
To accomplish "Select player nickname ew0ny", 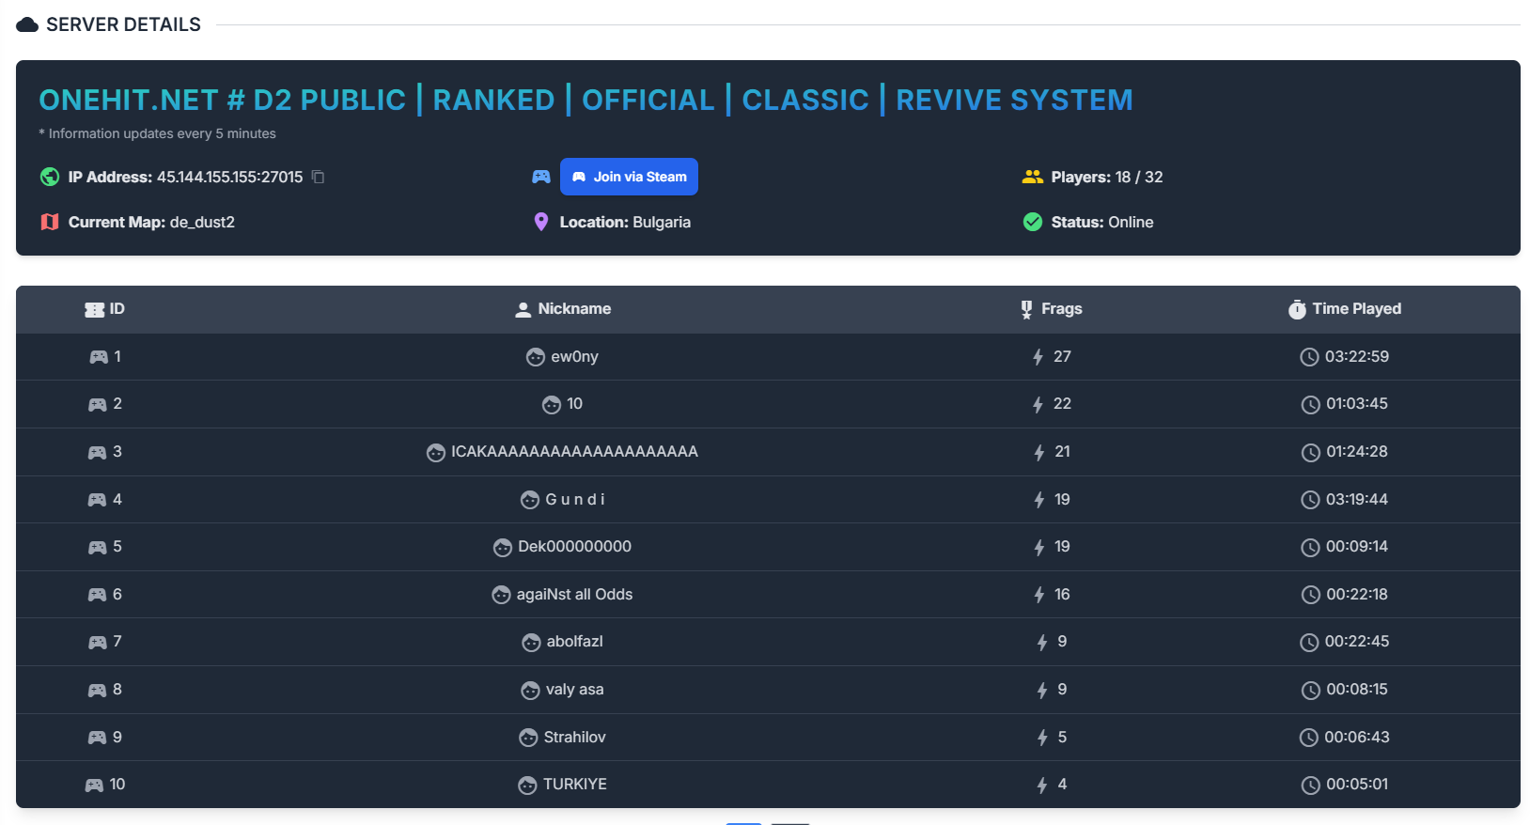I will (574, 357).
